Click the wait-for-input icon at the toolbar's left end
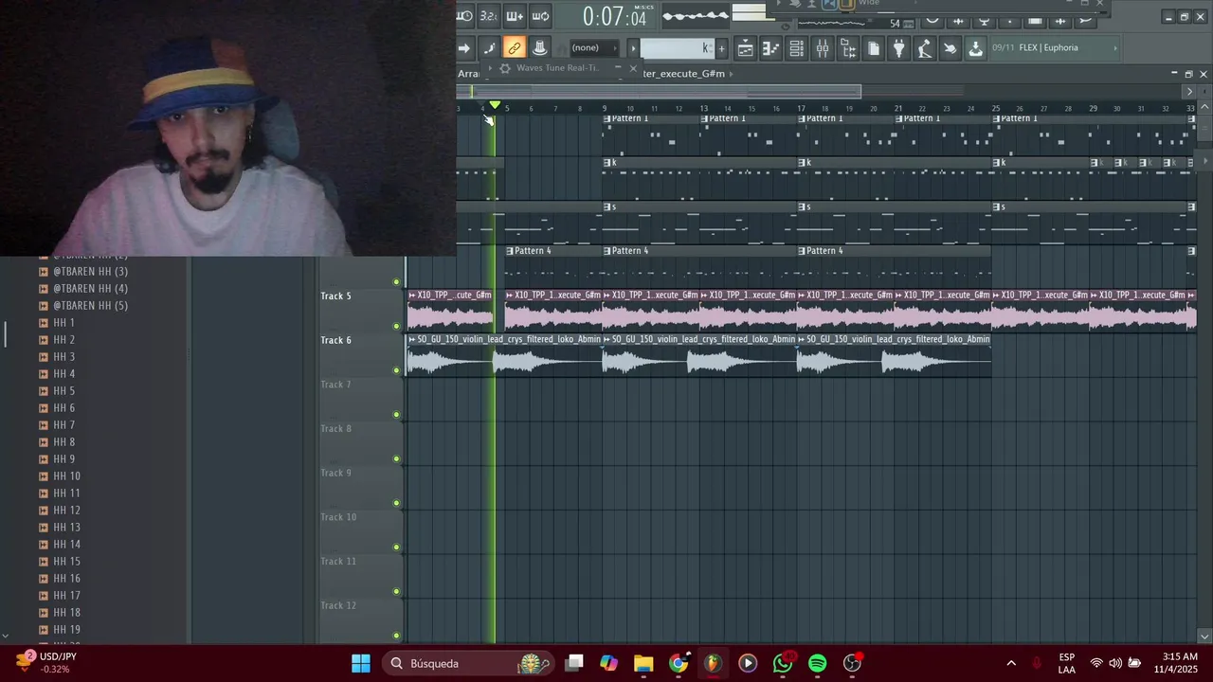This screenshot has height=682, width=1213. (464, 16)
